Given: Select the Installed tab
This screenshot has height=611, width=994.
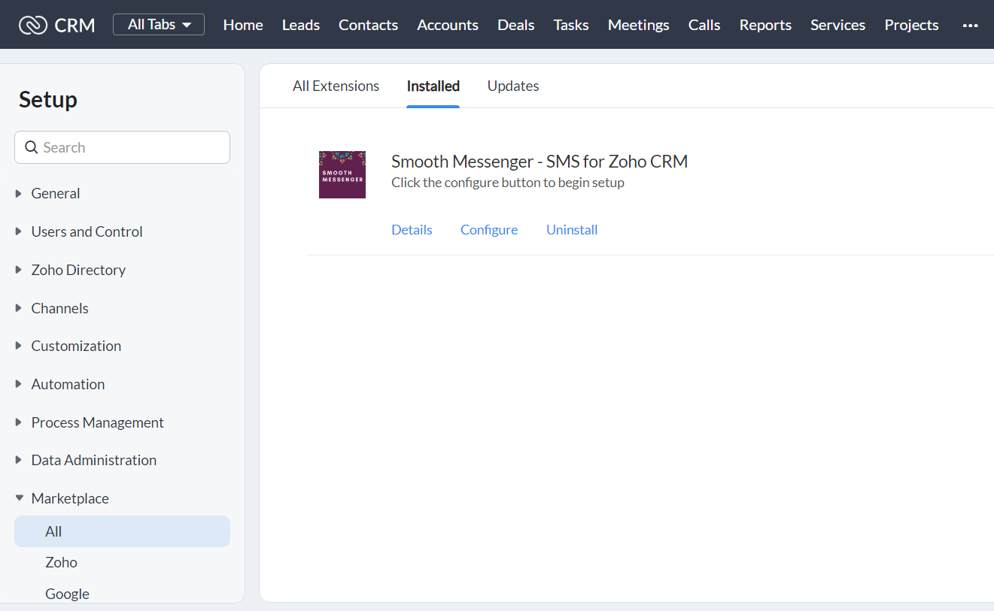Looking at the screenshot, I should [433, 86].
